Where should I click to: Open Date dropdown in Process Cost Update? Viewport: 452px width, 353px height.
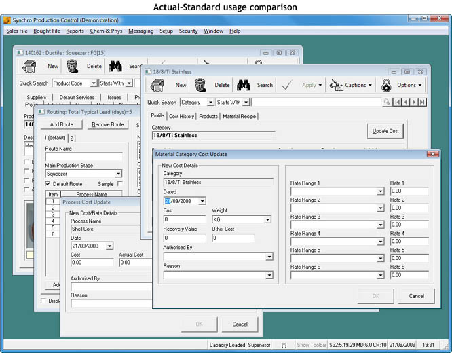[x=109, y=246]
